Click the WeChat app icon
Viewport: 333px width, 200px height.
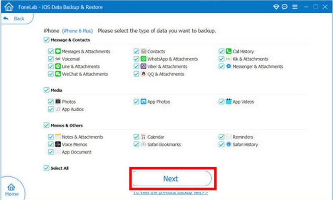coord(58,74)
